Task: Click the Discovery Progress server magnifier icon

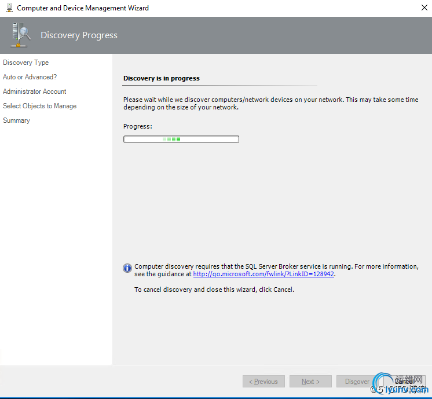Action: click(x=20, y=35)
